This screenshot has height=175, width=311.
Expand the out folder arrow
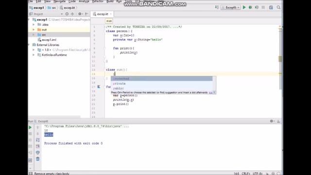coord(34,30)
